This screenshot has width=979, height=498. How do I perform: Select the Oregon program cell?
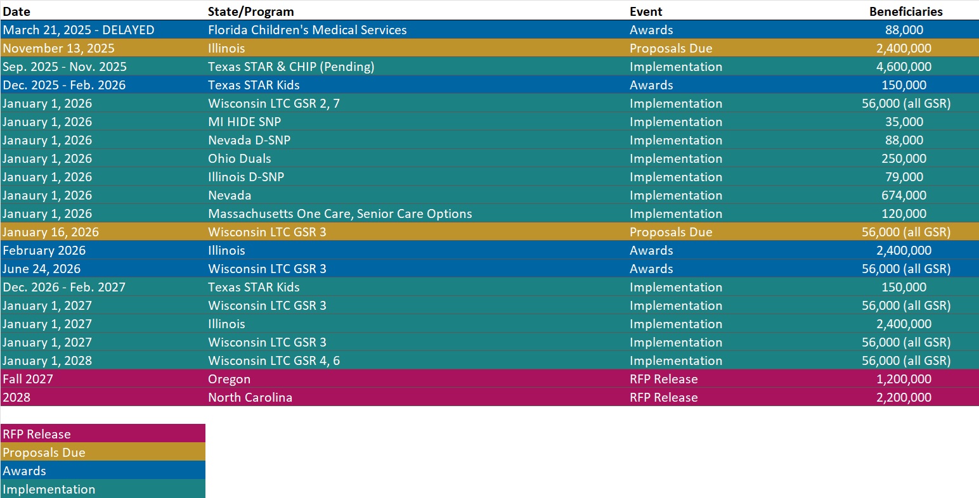pyautogui.click(x=229, y=379)
